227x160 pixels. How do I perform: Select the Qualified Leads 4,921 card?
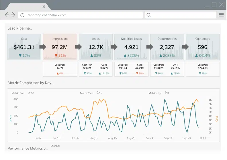tap(132, 47)
